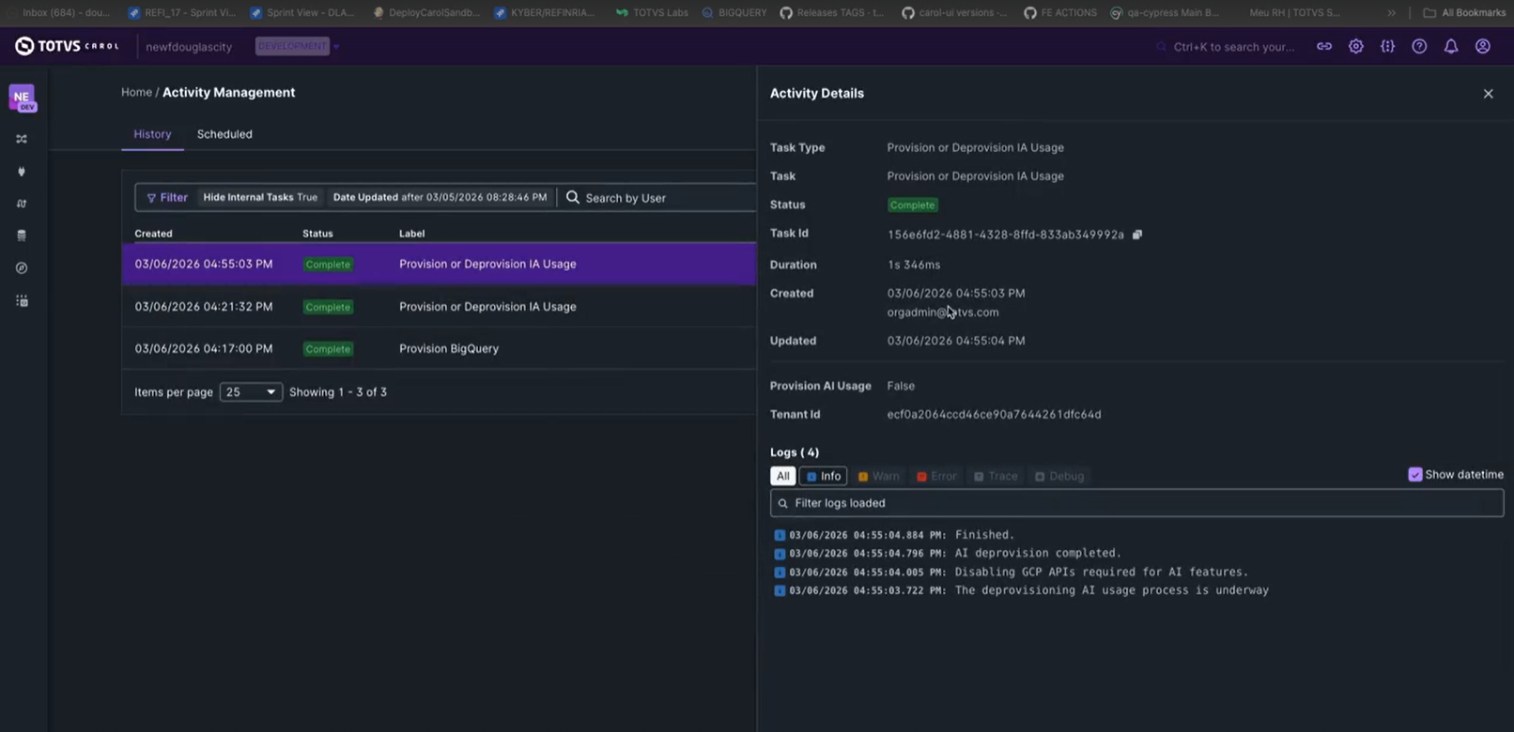Click the help question mark icon
Viewport: 1514px width, 732px height.
pyautogui.click(x=1418, y=46)
